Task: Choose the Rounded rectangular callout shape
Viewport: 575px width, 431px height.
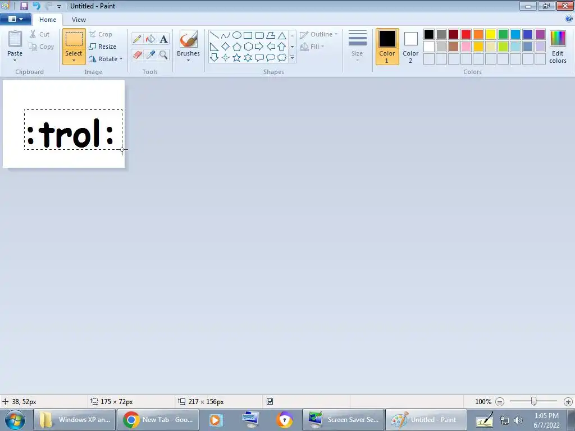Action: coord(259,58)
